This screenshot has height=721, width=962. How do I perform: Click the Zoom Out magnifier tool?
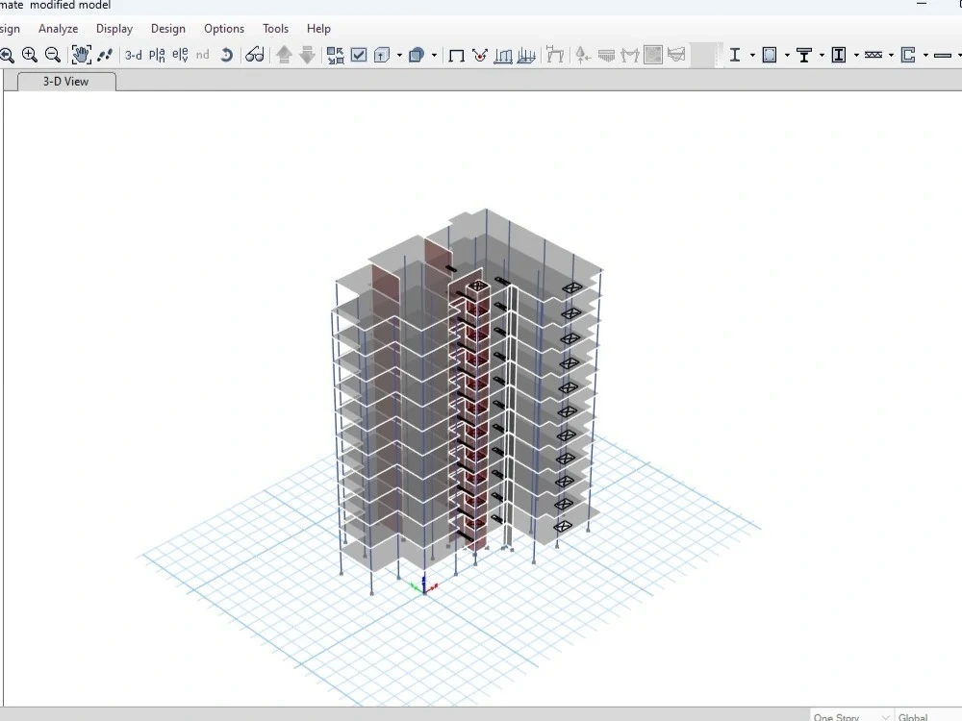[x=53, y=55]
